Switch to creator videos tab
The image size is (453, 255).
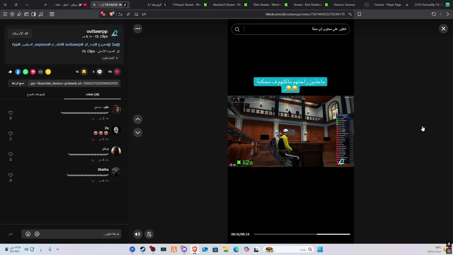point(36,95)
